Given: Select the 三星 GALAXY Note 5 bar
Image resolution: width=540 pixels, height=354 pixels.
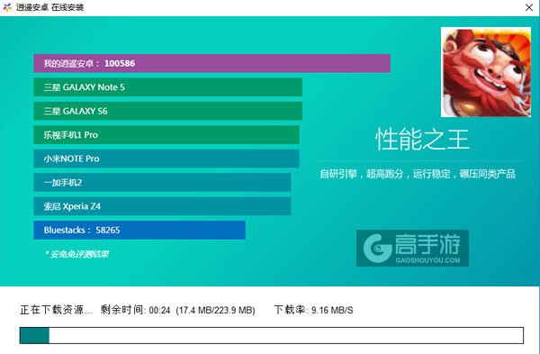Looking at the screenshot, I should tap(167, 87).
